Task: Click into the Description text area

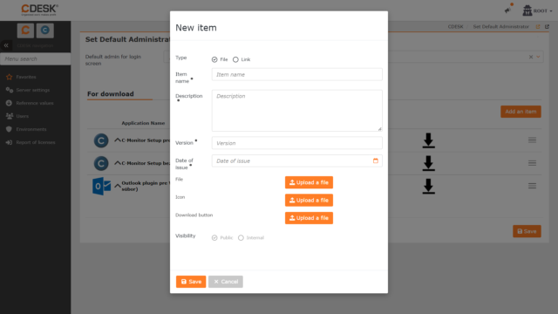Action: (x=296, y=111)
